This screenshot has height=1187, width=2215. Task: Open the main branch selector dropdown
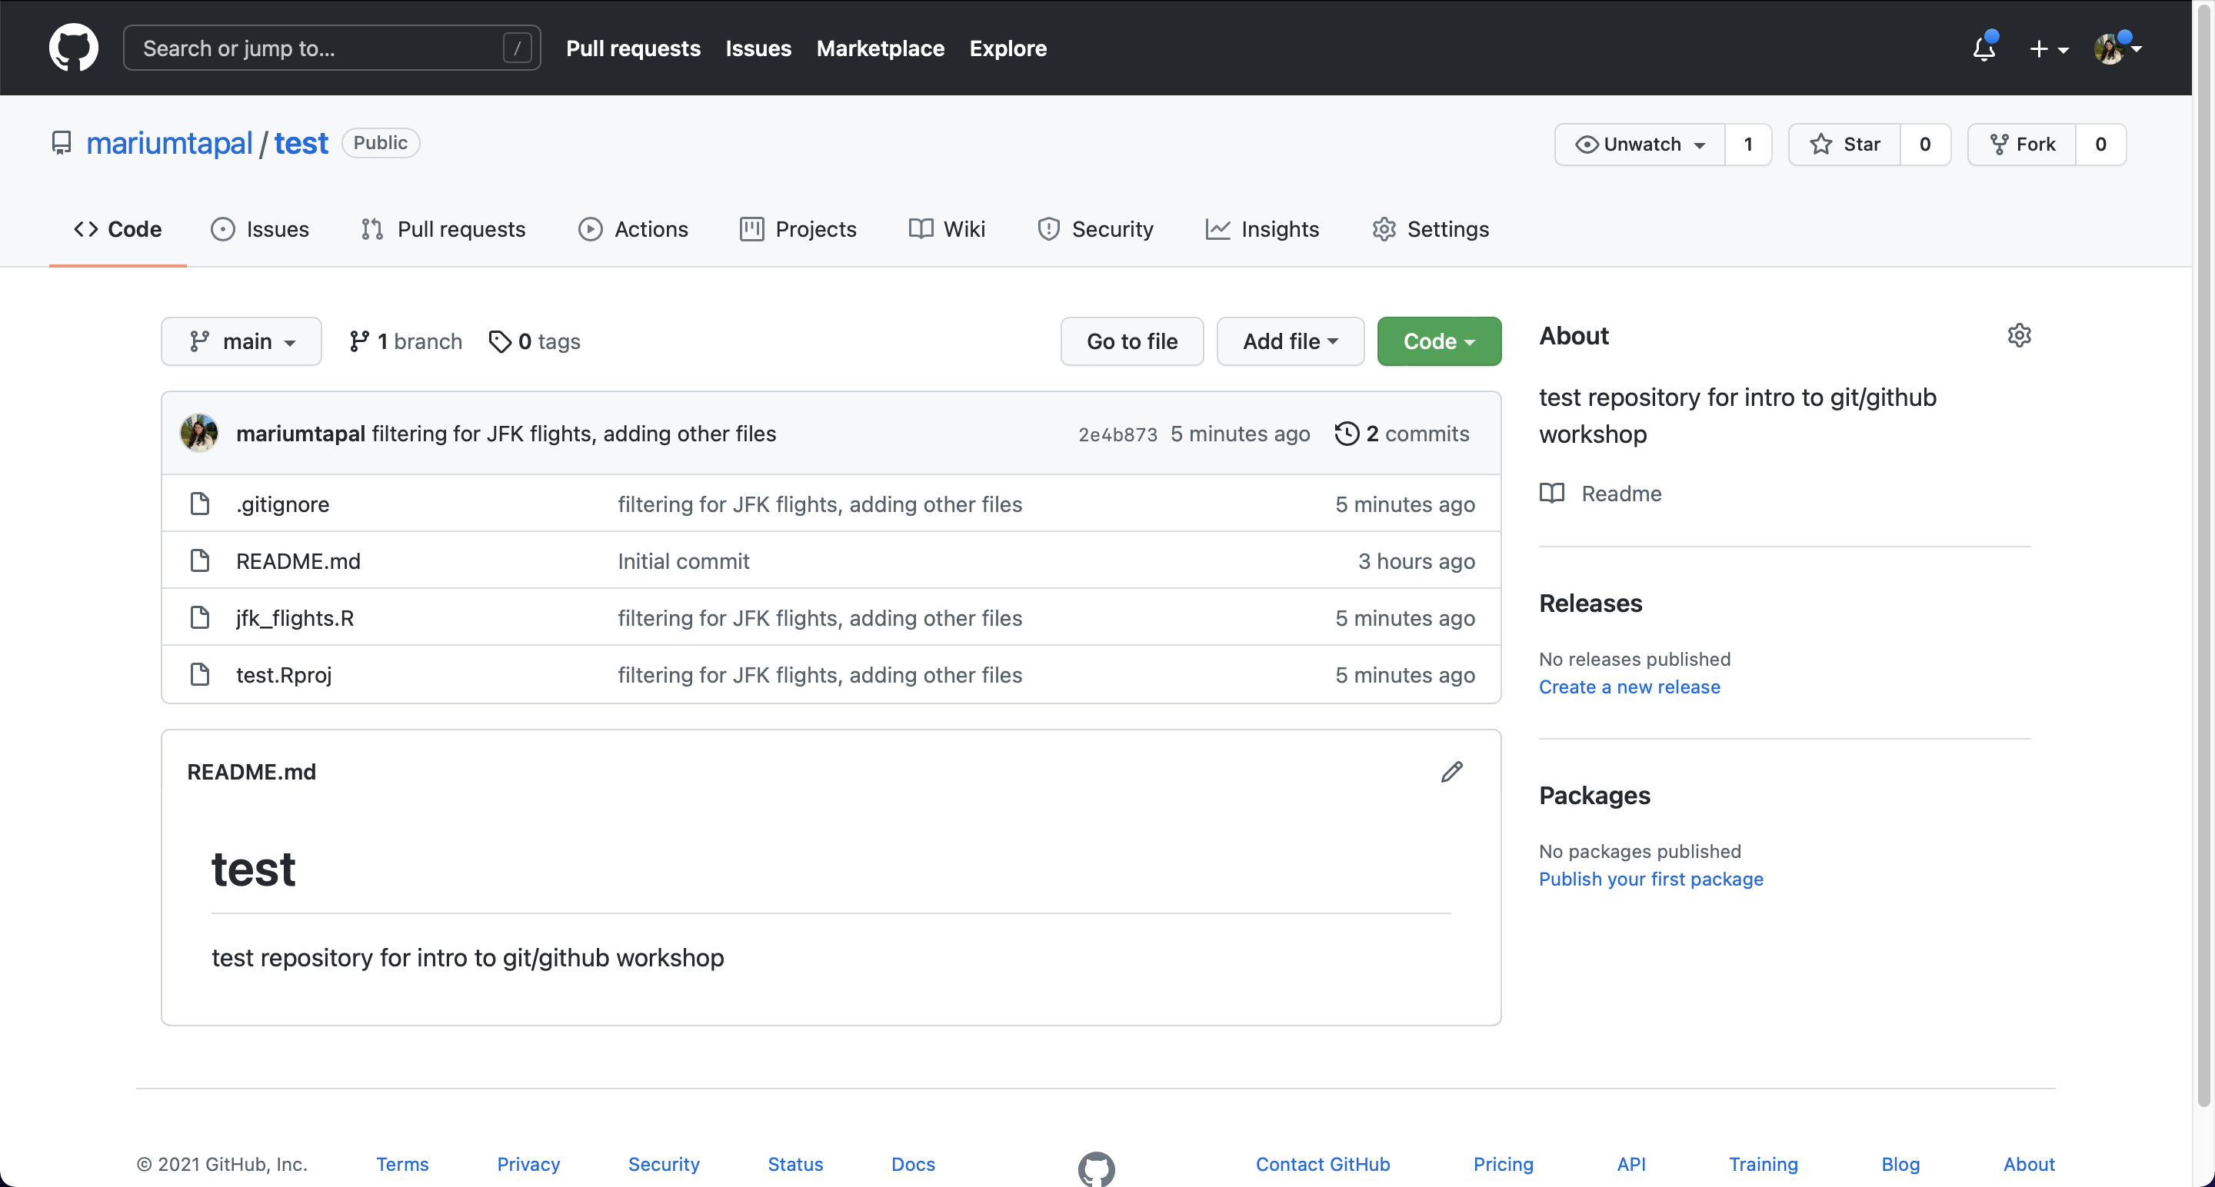pos(241,341)
